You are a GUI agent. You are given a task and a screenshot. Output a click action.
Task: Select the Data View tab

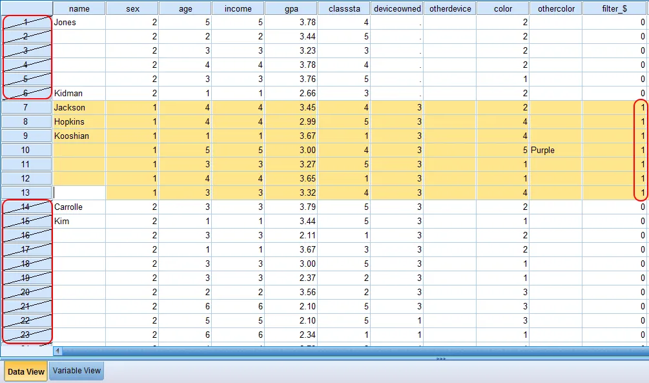25,371
